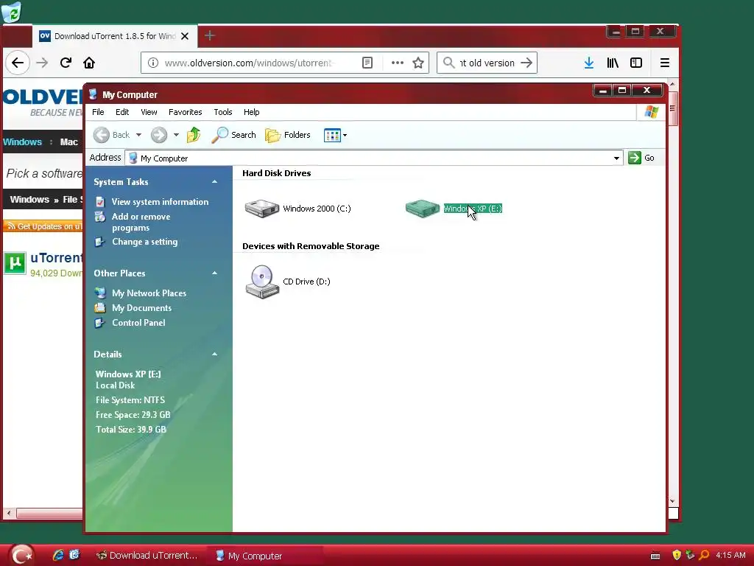Open the Search tool in My Computer
Viewport: 754px width, 566px height.
pyautogui.click(x=233, y=136)
